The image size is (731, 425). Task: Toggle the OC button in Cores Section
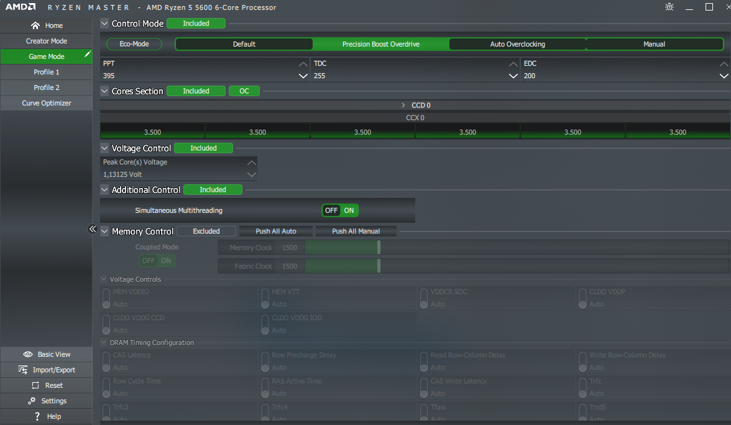click(x=244, y=91)
